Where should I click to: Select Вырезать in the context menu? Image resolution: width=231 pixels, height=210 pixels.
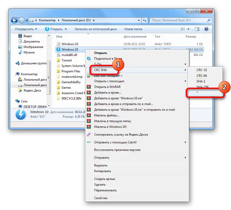[137, 165]
